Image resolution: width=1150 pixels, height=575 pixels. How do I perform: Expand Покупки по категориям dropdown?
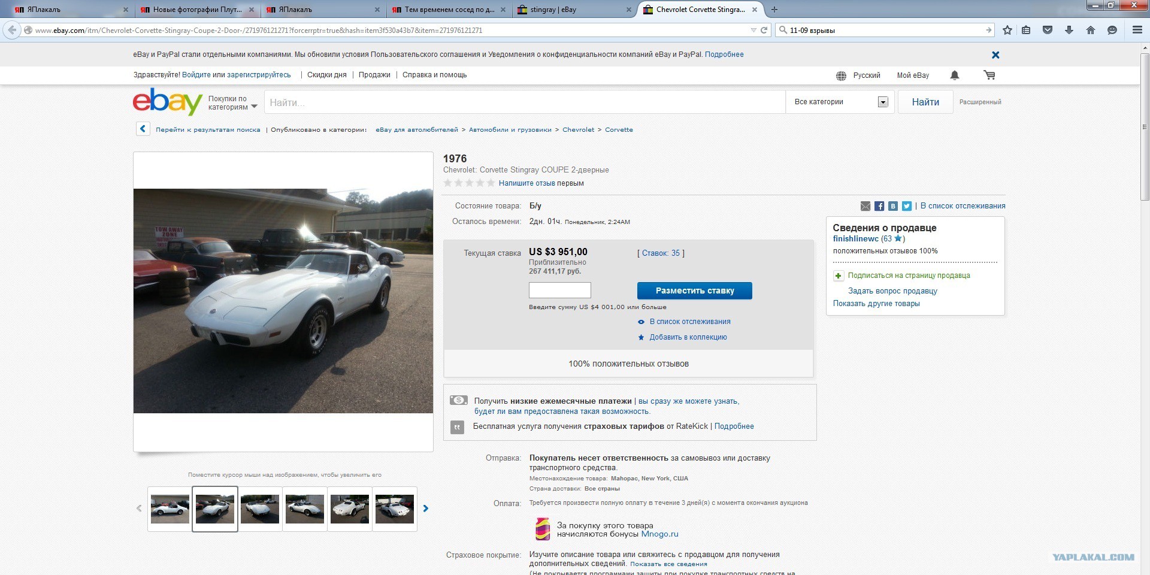coord(232,103)
